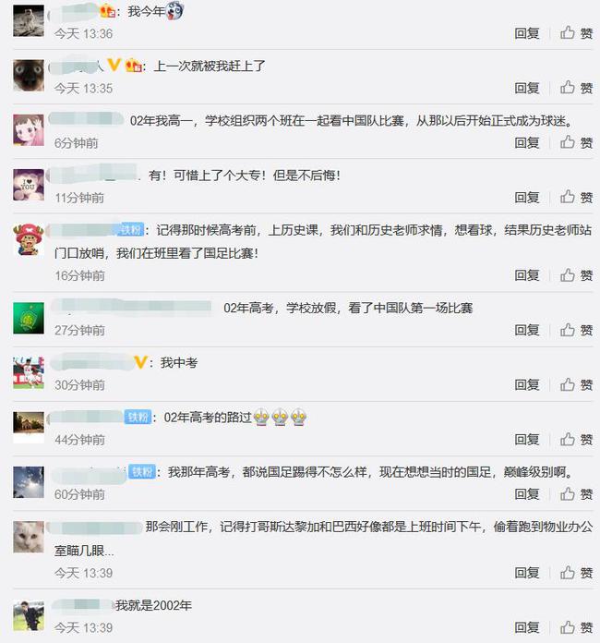The width and height of the screenshot is (600, 643).
Task: Open the green club badge avatar
Action: pos(29,318)
